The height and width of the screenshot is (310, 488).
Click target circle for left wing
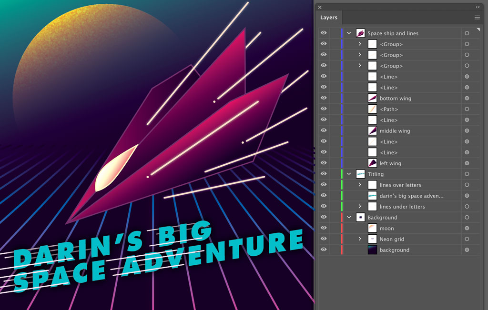467,163
